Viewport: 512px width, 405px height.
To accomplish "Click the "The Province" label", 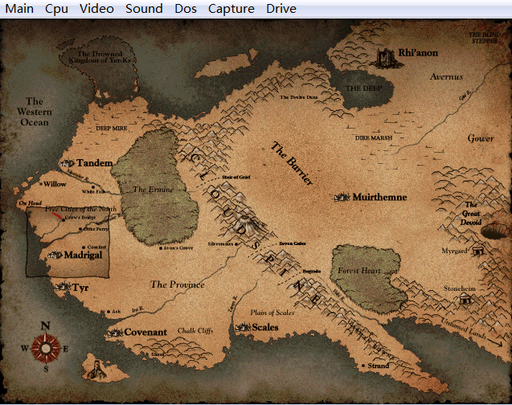I will (x=178, y=284).
